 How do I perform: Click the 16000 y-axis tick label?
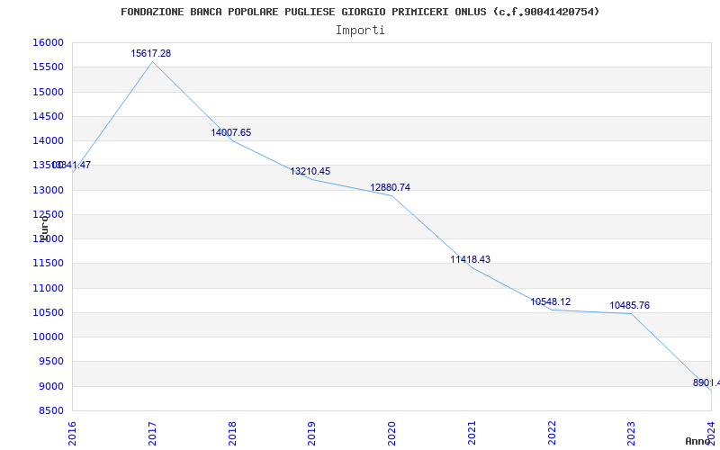point(48,42)
